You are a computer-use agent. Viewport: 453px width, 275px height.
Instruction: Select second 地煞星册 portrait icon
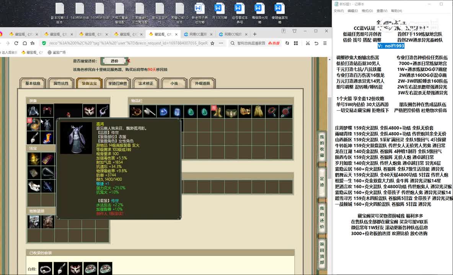(47, 222)
